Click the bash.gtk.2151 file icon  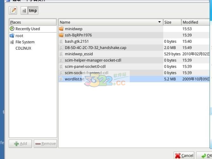click(x=61, y=41)
